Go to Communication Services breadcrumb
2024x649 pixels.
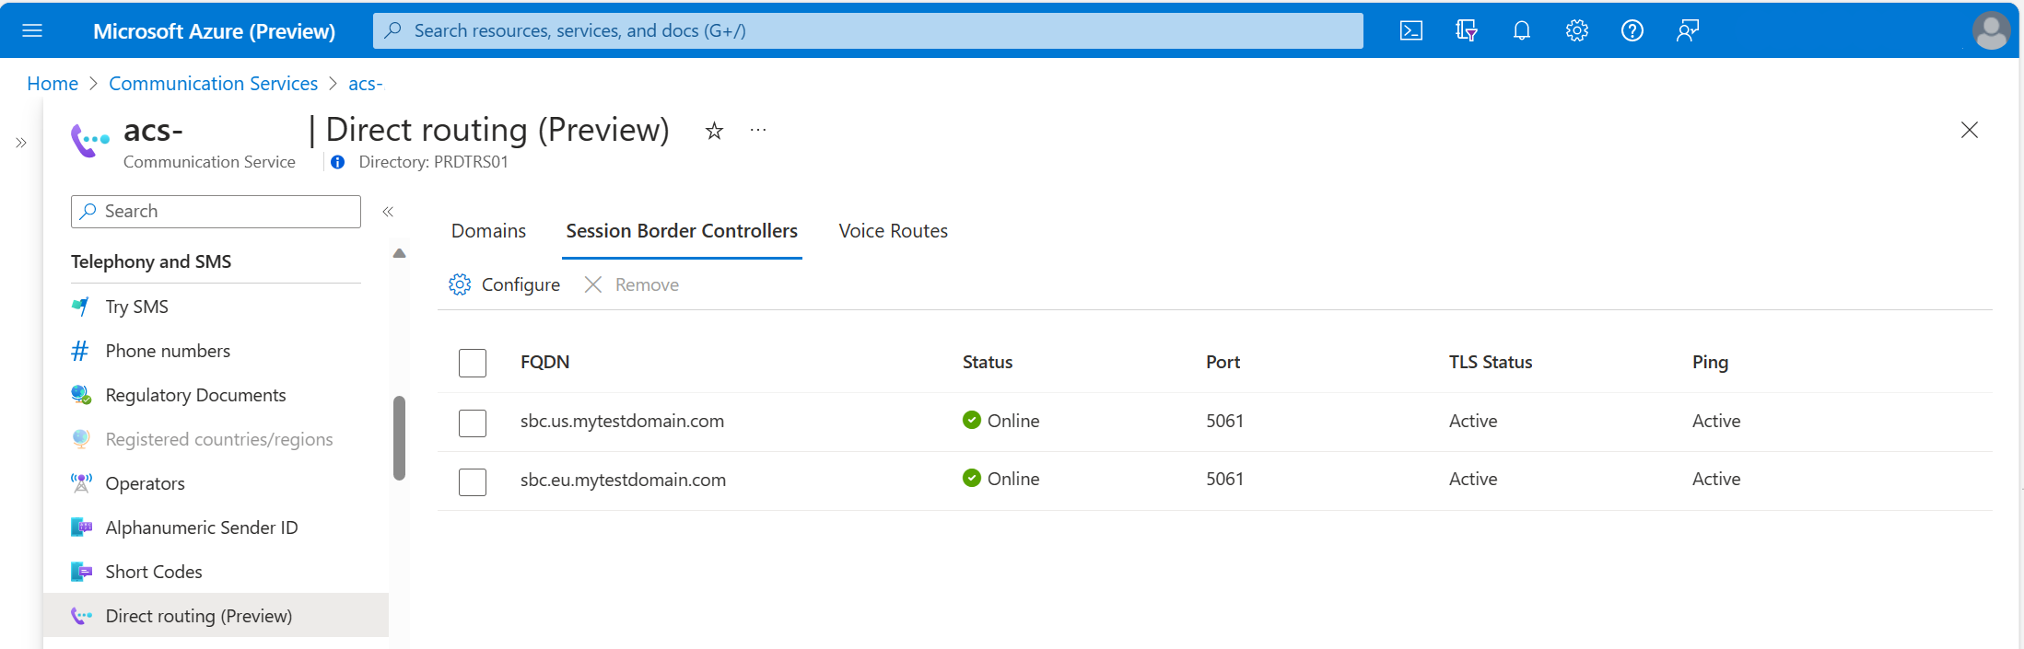213,84
